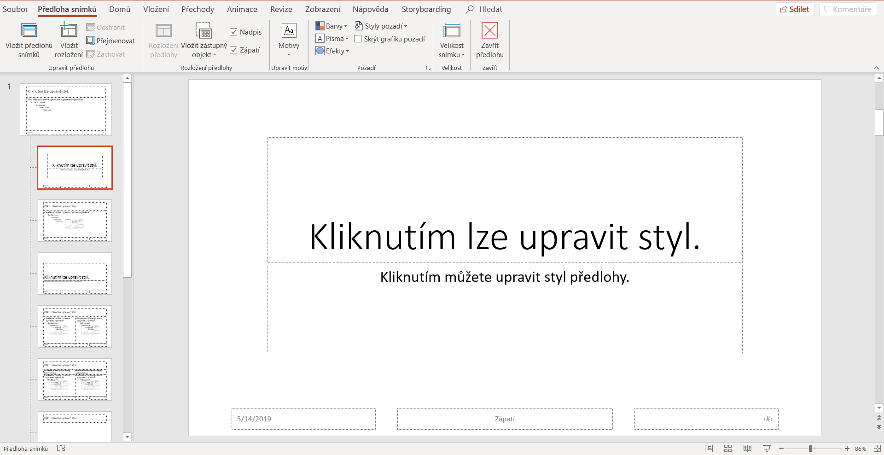Select the third layout thumbnail in panel
The height and width of the screenshot is (455, 884).
click(75, 274)
